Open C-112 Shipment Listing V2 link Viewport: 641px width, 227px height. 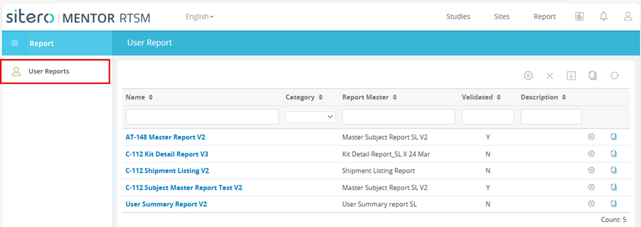point(167,171)
